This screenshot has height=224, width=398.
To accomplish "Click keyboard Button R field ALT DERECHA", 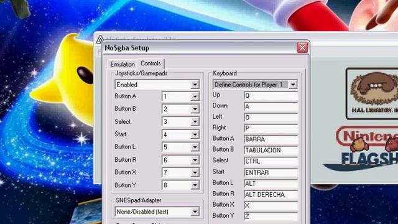I will tap(271, 195).
